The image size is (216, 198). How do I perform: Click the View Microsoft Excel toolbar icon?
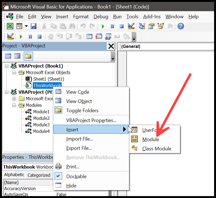10,26
